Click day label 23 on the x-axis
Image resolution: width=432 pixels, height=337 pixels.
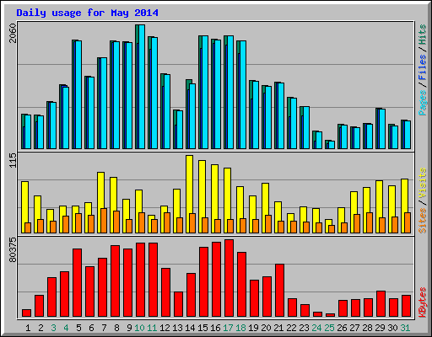[304, 328]
